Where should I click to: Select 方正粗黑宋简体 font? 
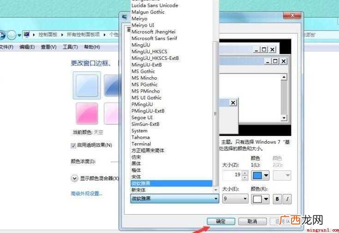148,151
